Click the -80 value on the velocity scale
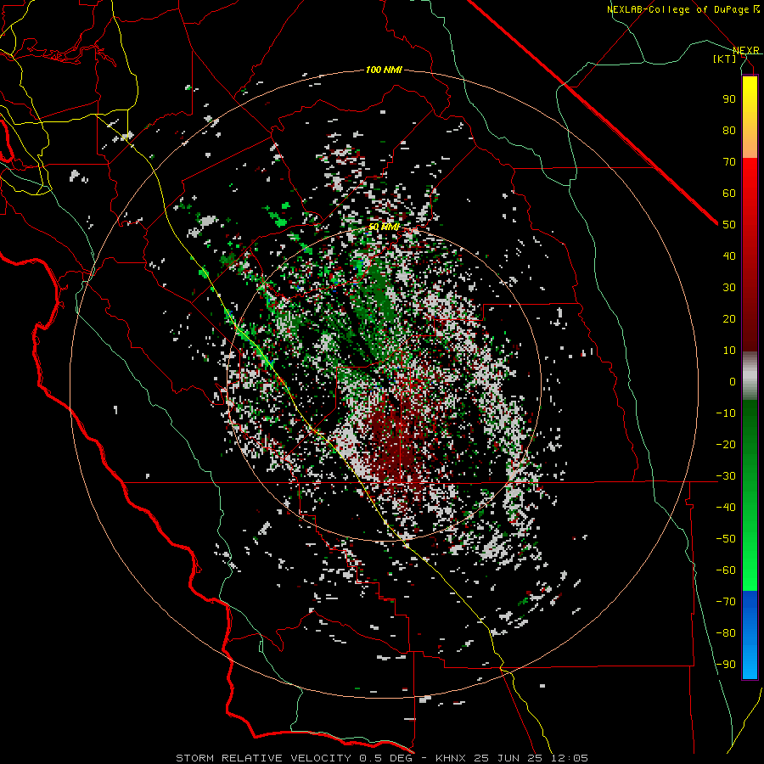The image size is (764, 764). 726,633
